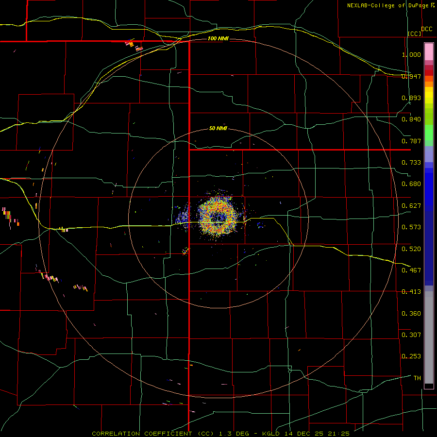This screenshot has height=437, width=437.
Task: Click the 0.573 value on the color scale
Action: [411, 227]
